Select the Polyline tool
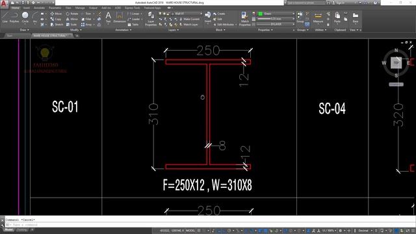 click(14, 18)
